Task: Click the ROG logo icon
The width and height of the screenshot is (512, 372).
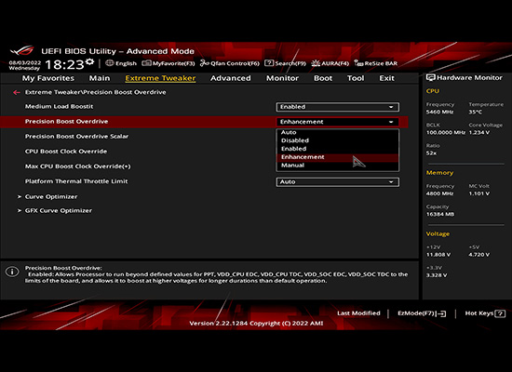Action: pos(21,51)
